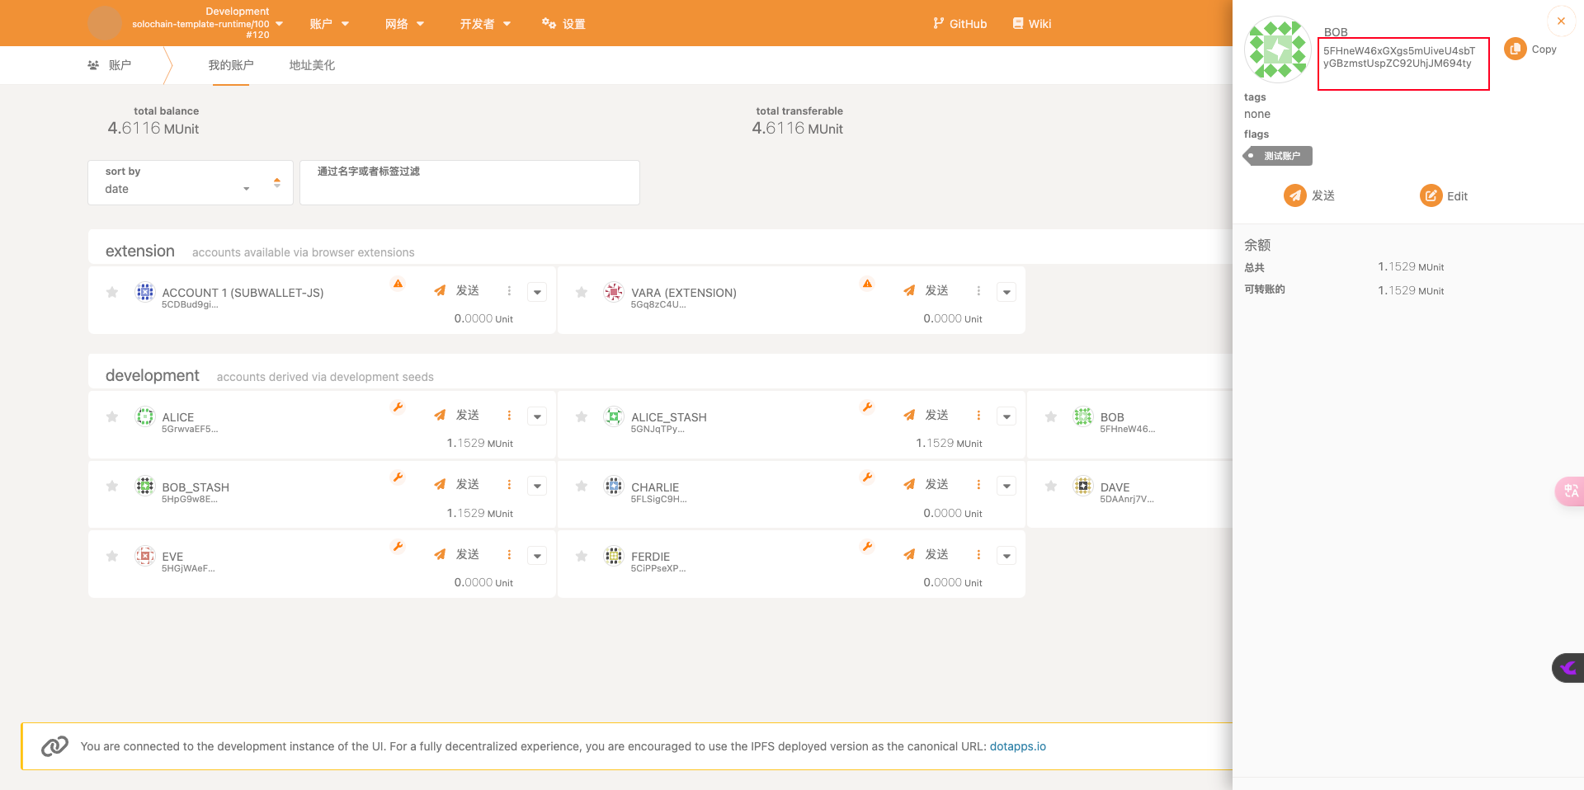Viewport: 1584px width, 790px height.
Task: Open CHARLIE more-options vertical dots
Action: 978,485
